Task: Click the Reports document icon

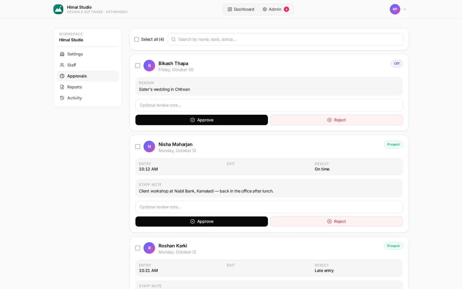Action: point(62,87)
